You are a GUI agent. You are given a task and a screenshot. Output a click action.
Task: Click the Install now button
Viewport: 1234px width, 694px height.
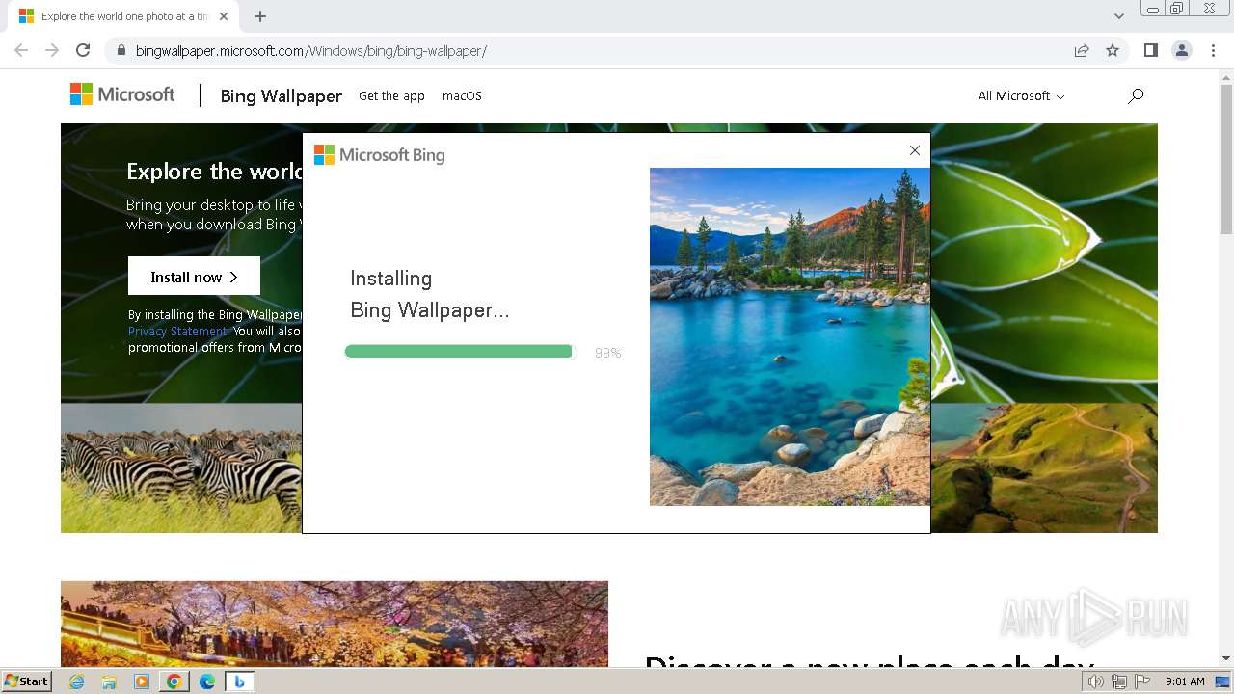[x=194, y=277]
